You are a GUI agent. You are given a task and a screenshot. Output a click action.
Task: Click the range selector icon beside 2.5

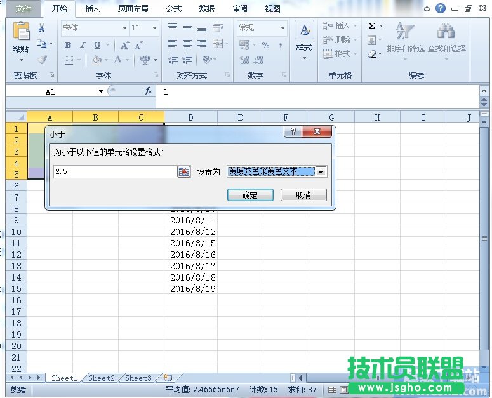(183, 172)
